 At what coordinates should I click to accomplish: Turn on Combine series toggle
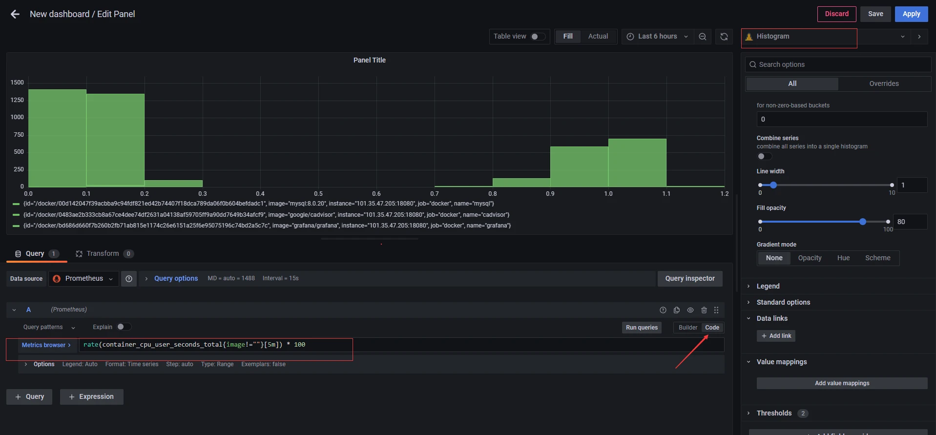765,156
